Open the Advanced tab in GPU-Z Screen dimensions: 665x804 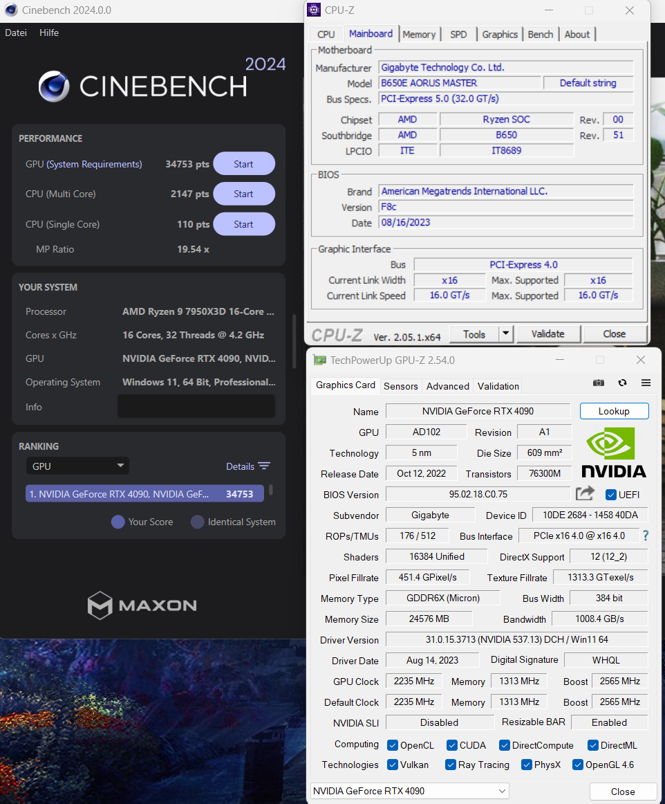coord(447,386)
